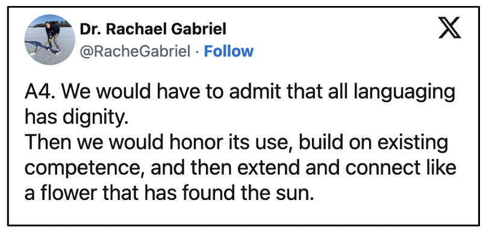Image resolution: width=489 pixels, height=233 pixels.
Task: Open the @RacheGabriel handle link
Action: (x=135, y=52)
